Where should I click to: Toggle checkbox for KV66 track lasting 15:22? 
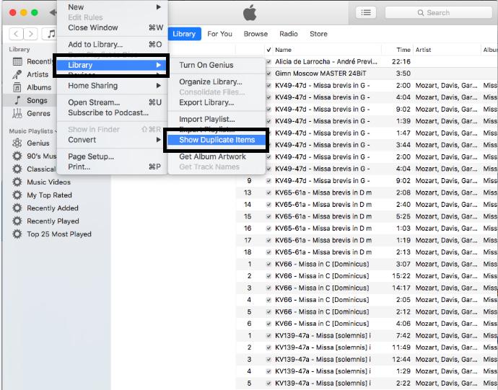(268, 276)
